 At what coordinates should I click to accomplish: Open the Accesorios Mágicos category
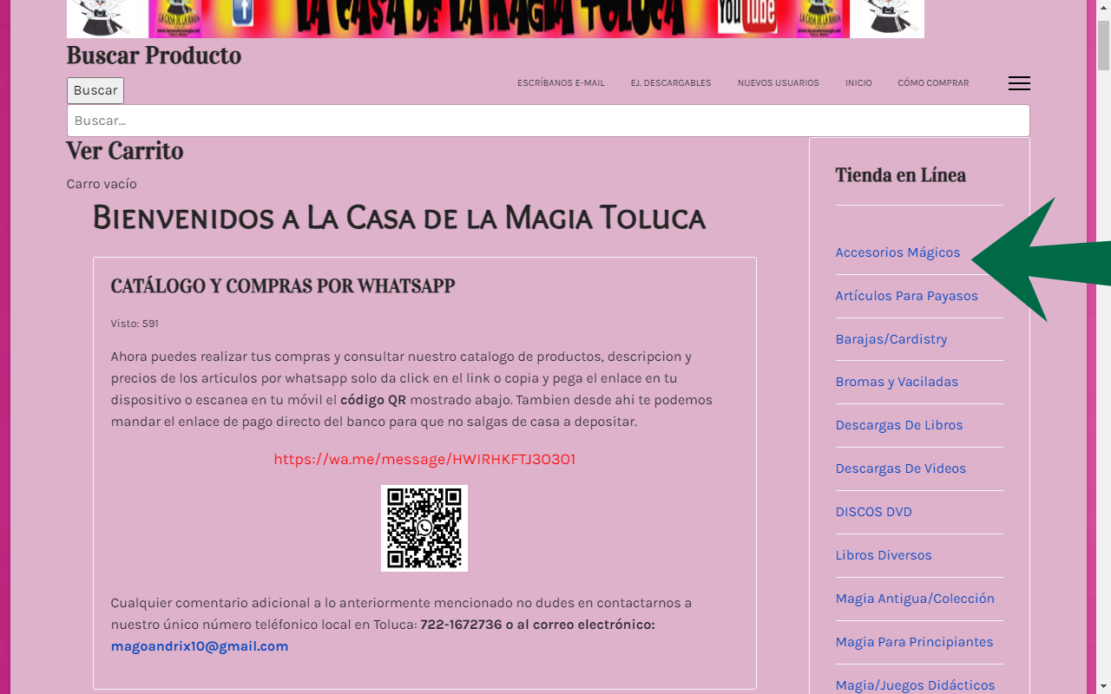click(x=897, y=252)
